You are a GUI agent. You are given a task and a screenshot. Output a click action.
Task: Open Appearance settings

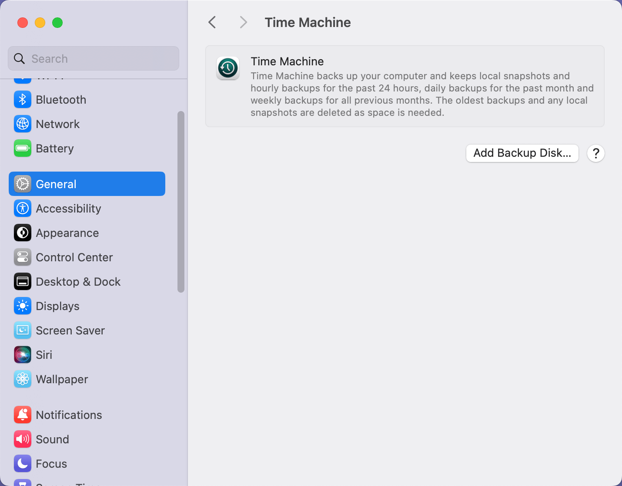pyautogui.click(x=23, y=233)
